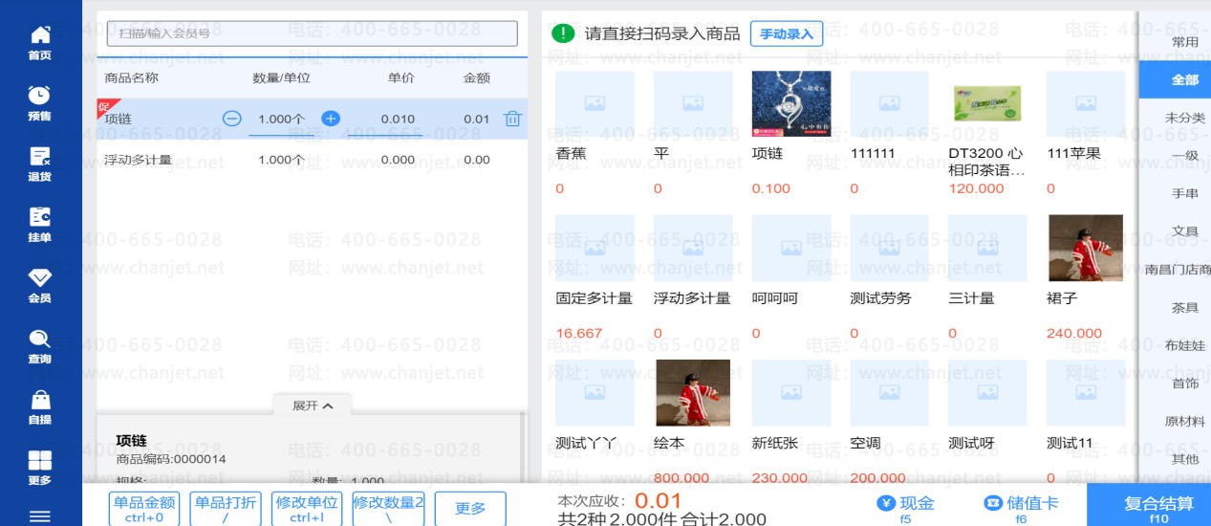Select the 项链 necklace product image
This screenshot has height=526, width=1211.
tap(791, 103)
